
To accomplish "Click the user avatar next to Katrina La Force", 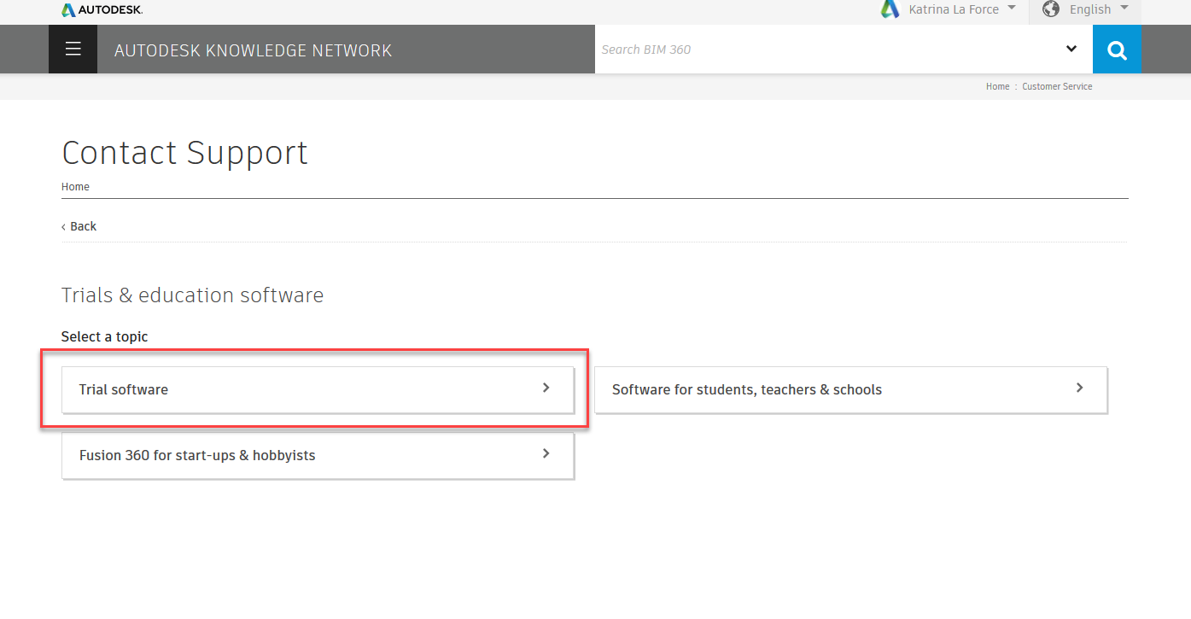I will pyautogui.click(x=890, y=9).
